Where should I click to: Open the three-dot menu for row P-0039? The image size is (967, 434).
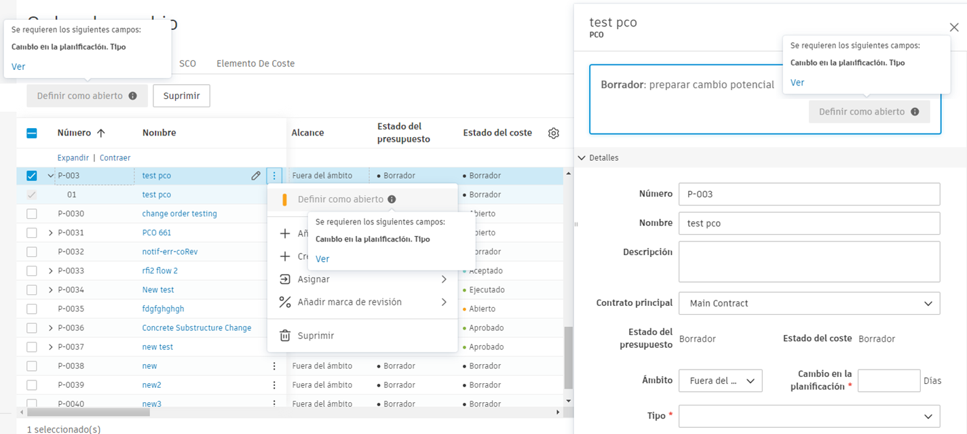coord(274,385)
